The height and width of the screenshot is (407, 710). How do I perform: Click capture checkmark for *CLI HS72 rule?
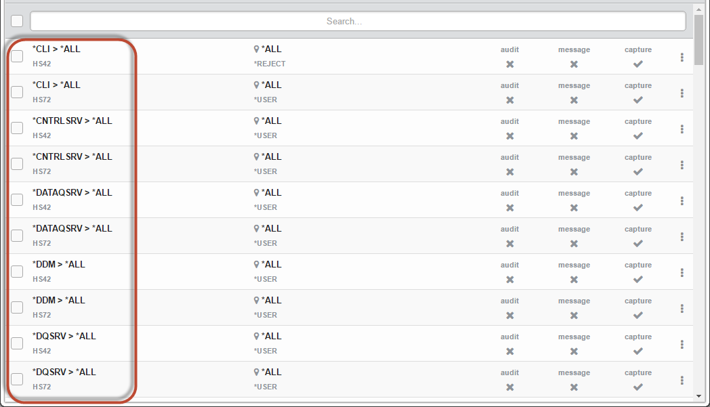pyautogui.click(x=638, y=100)
